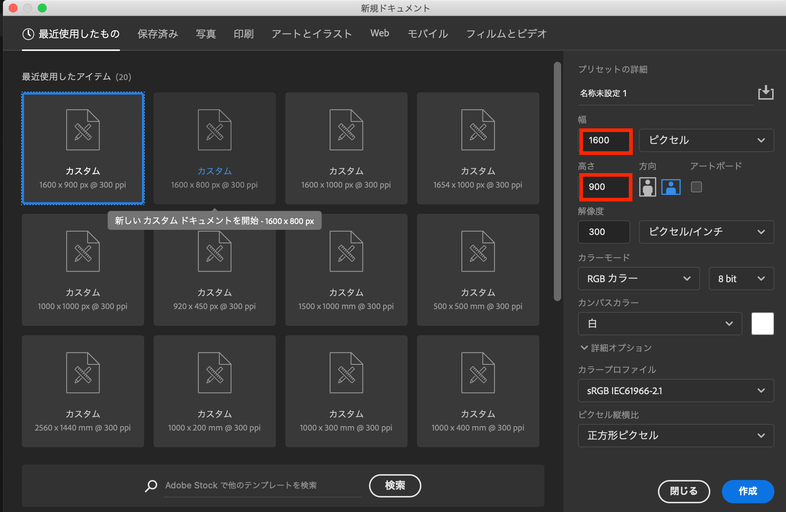Click the clock icon in 最近使用したもの tab

(x=28, y=34)
